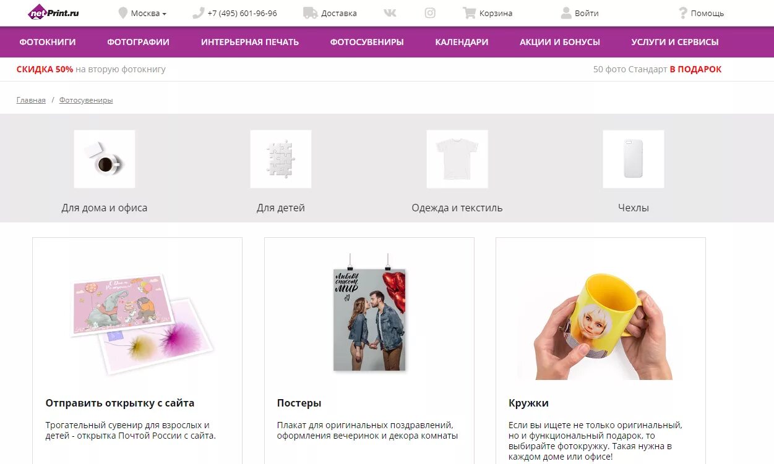Open the VK social network icon
This screenshot has width=774, height=464.
click(390, 13)
